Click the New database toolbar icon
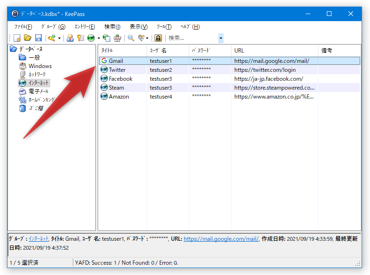The height and width of the screenshot is (275, 370). 17,38
